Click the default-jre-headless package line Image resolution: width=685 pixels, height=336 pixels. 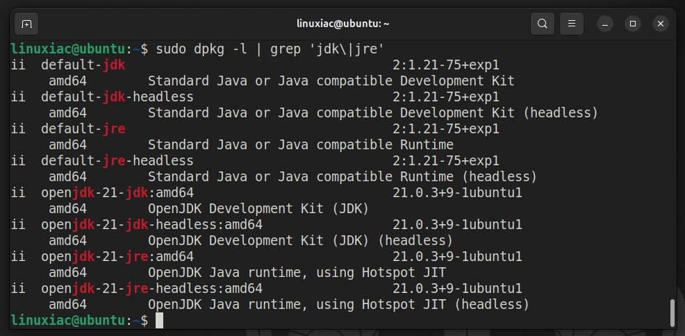pyautogui.click(x=117, y=160)
